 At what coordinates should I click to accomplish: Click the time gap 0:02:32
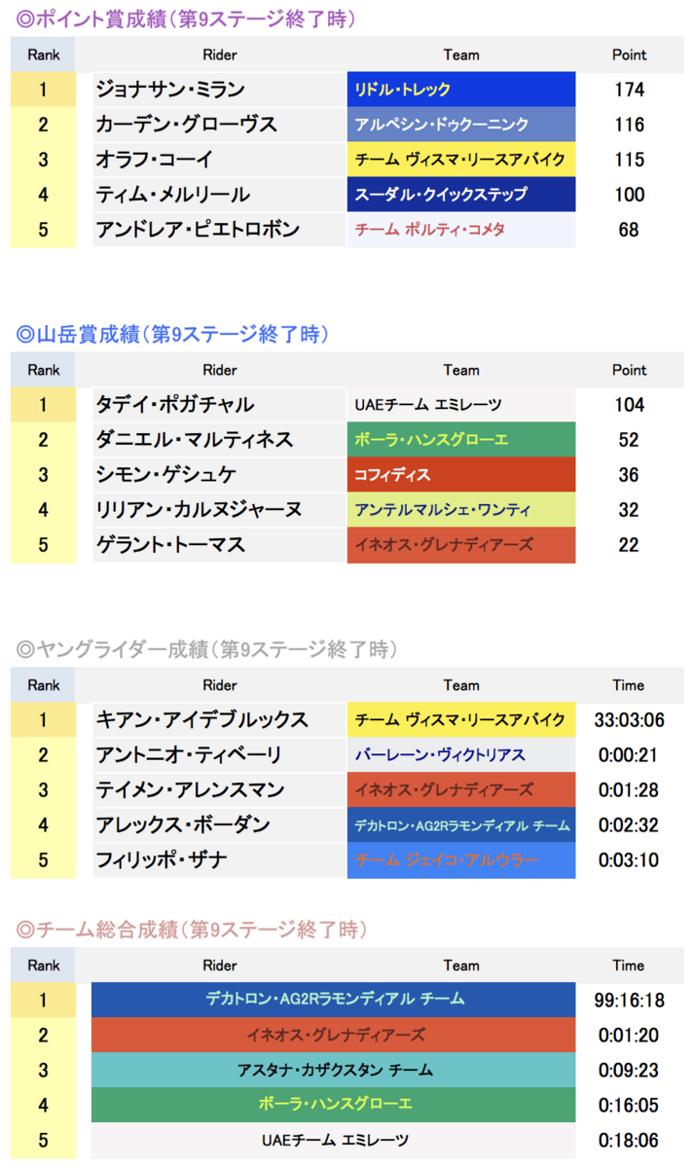630,825
